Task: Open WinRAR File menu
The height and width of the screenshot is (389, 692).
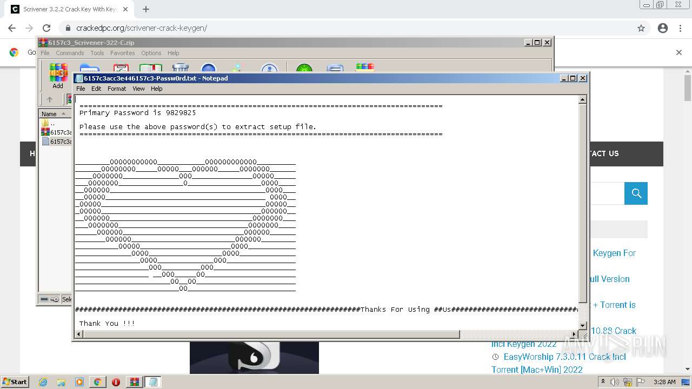Action: point(45,53)
